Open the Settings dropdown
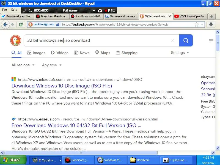The height and width of the screenshot is (165, 220). click(180, 53)
